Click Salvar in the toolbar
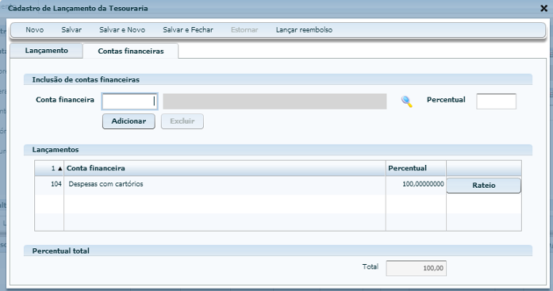Image resolution: width=553 pixels, height=291 pixels. click(x=71, y=30)
